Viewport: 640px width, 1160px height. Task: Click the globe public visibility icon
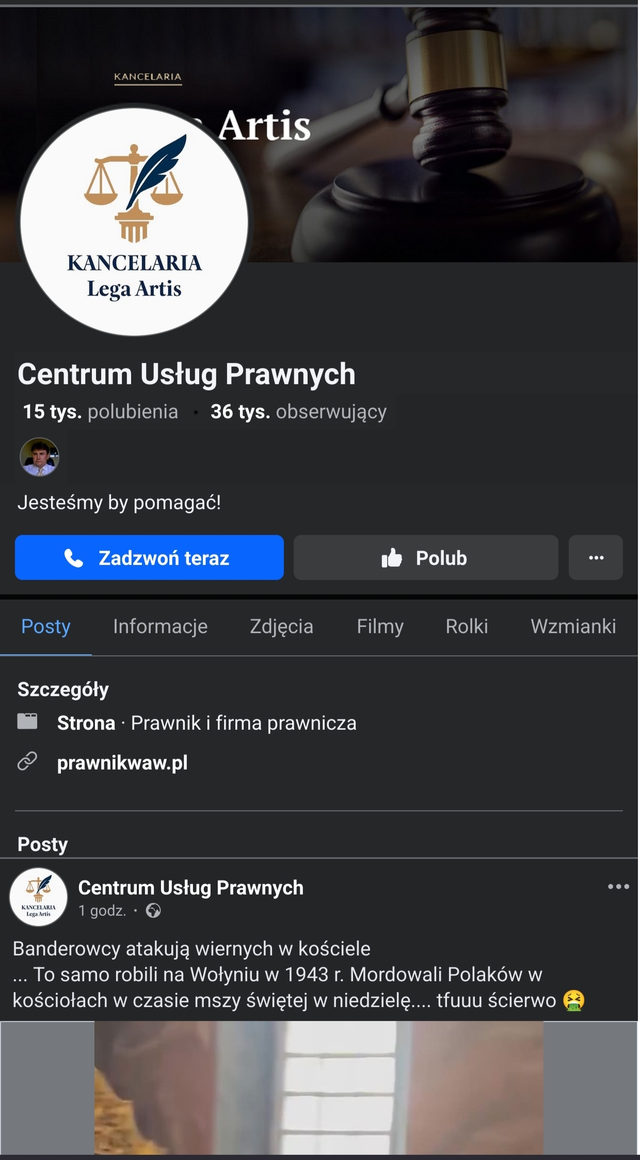(153, 911)
